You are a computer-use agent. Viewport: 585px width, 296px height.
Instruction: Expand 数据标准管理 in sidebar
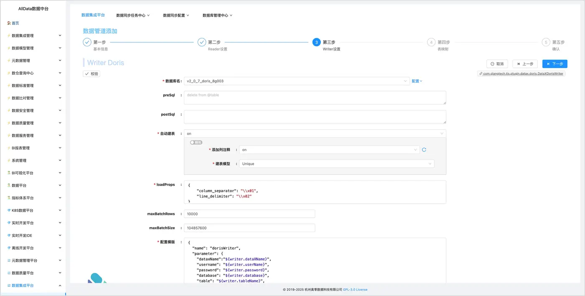point(33,86)
